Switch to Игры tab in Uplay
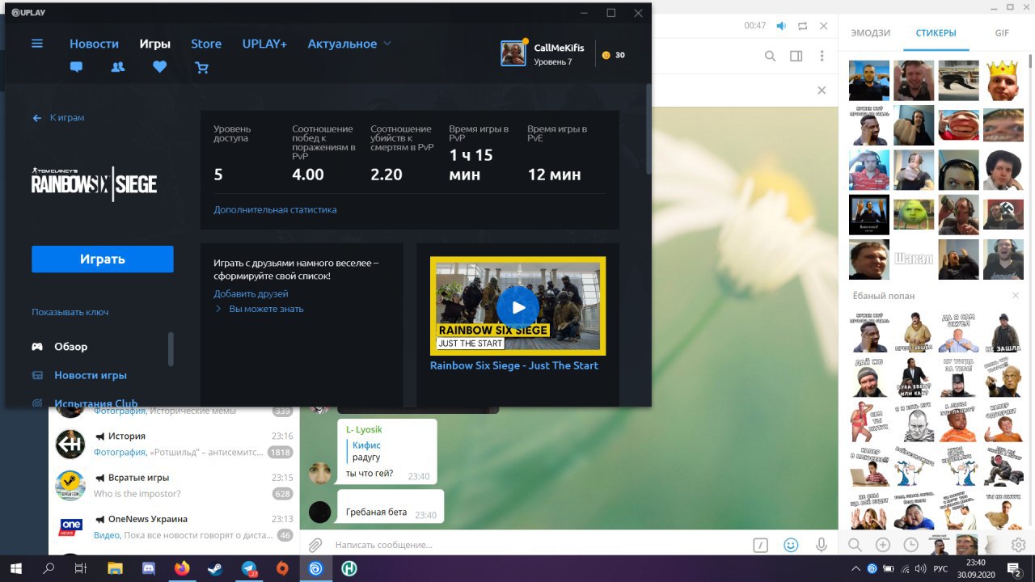Viewport: 1035px width, 582px height. [154, 44]
